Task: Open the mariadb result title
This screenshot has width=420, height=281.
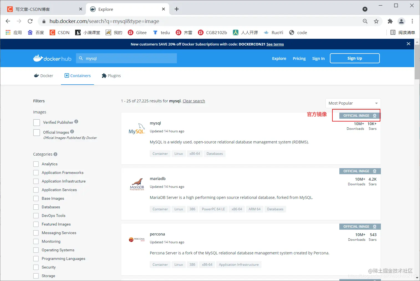Action: coord(157,179)
